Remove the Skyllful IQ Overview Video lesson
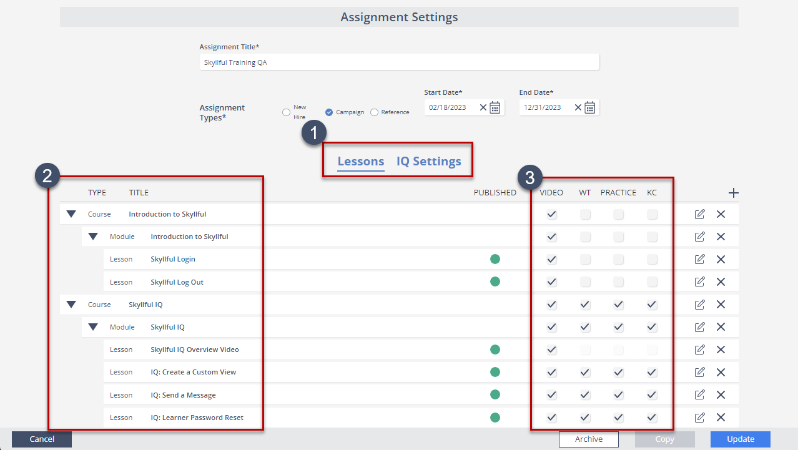798x450 pixels. (x=721, y=350)
